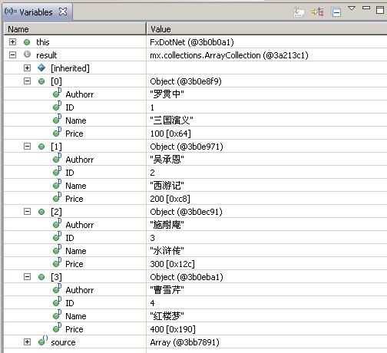387x353 pixels.
Task: Click the Price property icon under [1]
Action: point(58,197)
